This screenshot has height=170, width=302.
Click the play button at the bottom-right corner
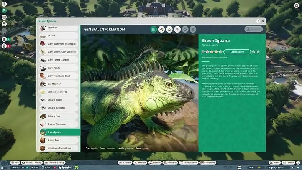pos(298,168)
